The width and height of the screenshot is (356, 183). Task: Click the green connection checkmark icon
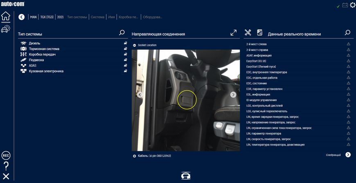click(338, 7)
